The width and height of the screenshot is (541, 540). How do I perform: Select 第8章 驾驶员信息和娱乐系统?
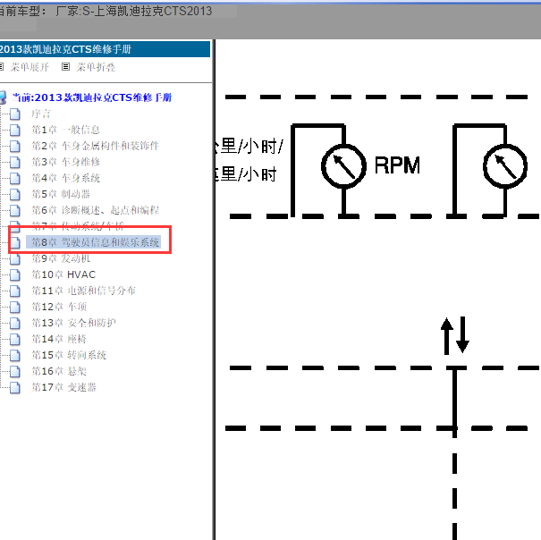96,242
